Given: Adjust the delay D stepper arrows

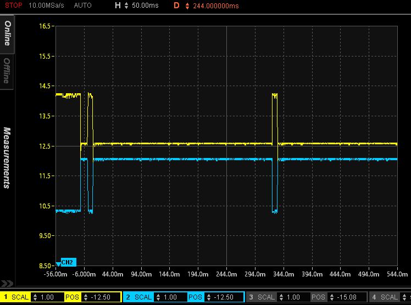Looking at the screenshot, I should pos(187,6).
